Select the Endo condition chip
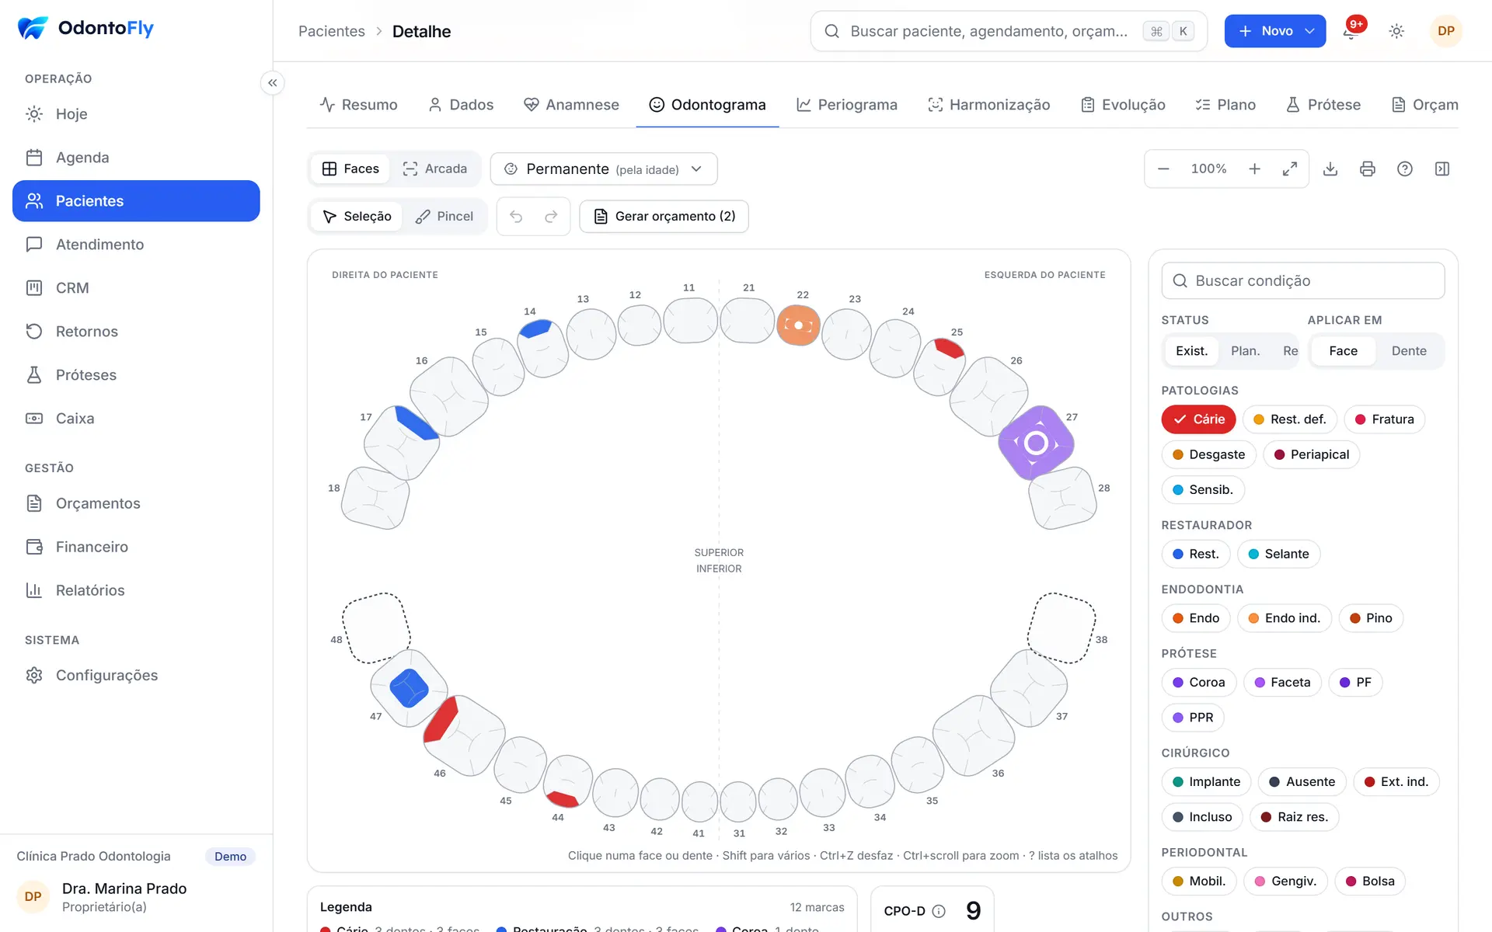This screenshot has height=932, width=1492. tap(1196, 618)
